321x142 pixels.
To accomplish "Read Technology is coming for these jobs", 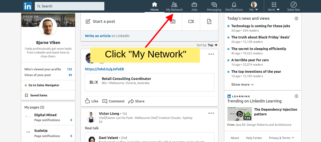I will pos(261,26).
